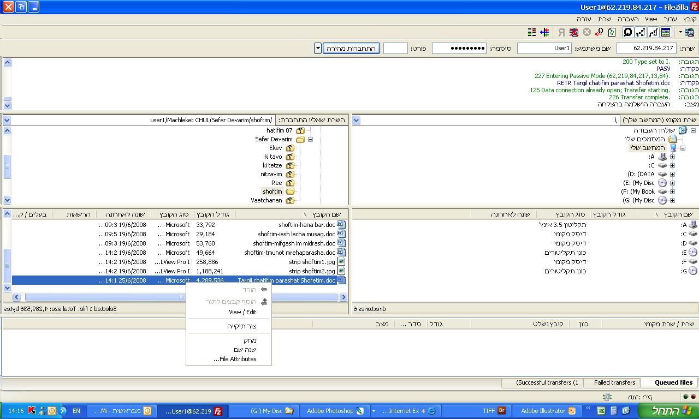The image size is (699, 419).
Task: Open the ערוך (Edit) menu
Action: pyautogui.click(x=670, y=19)
